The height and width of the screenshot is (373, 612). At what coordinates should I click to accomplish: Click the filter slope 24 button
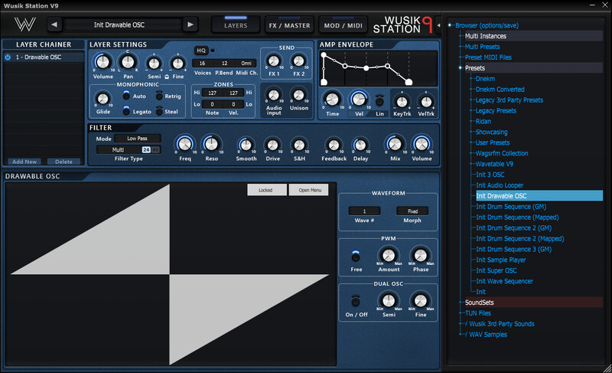(x=146, y=149)
